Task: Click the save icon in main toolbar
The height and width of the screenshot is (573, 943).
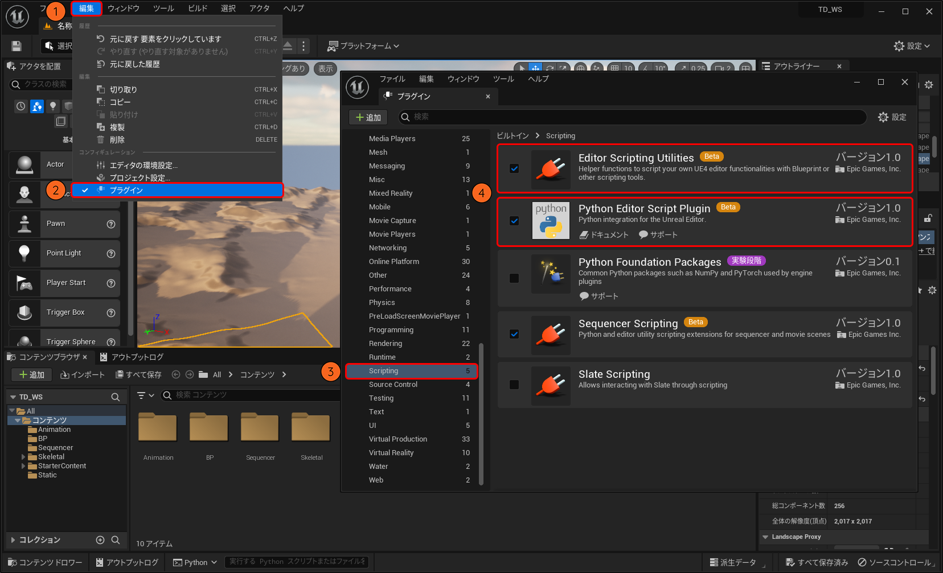Action: (x=17, y=46)
